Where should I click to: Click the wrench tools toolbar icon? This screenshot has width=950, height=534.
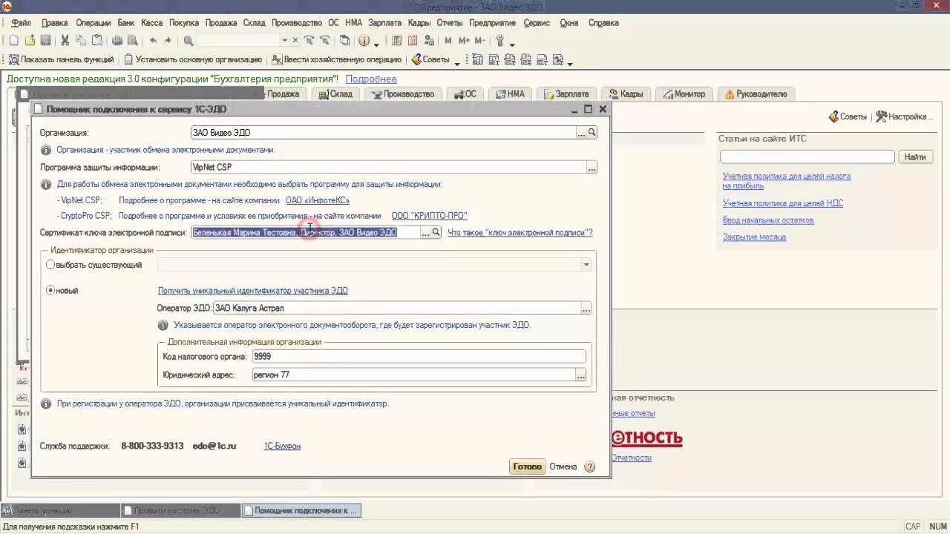tap(500, 41)
